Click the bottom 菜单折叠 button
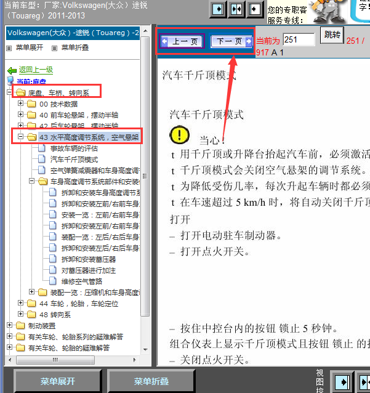The height and width of the screenshot is (393, 370). tap(151, 381)
